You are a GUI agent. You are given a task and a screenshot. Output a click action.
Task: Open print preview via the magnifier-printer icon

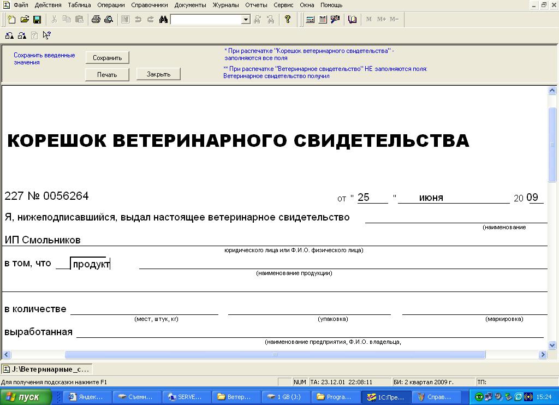[109, 20]
